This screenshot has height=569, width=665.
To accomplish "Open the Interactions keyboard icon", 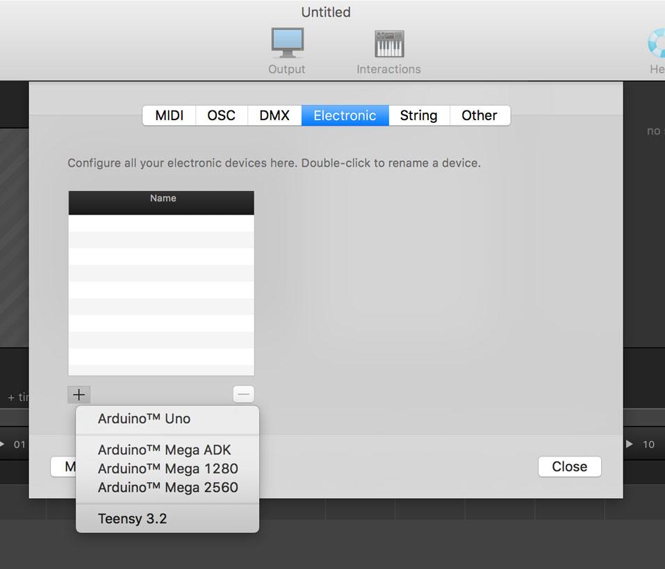I will tap(388, 44).
